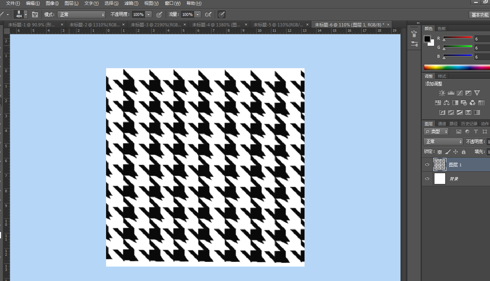Viewport: 490px width, 281px height.
Task: Open the tool presets panel icon
Action: [x=414, y=44]
